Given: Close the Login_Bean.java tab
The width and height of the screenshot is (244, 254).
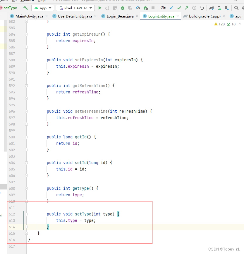Looking at the screenshot, I should (137, 16).
